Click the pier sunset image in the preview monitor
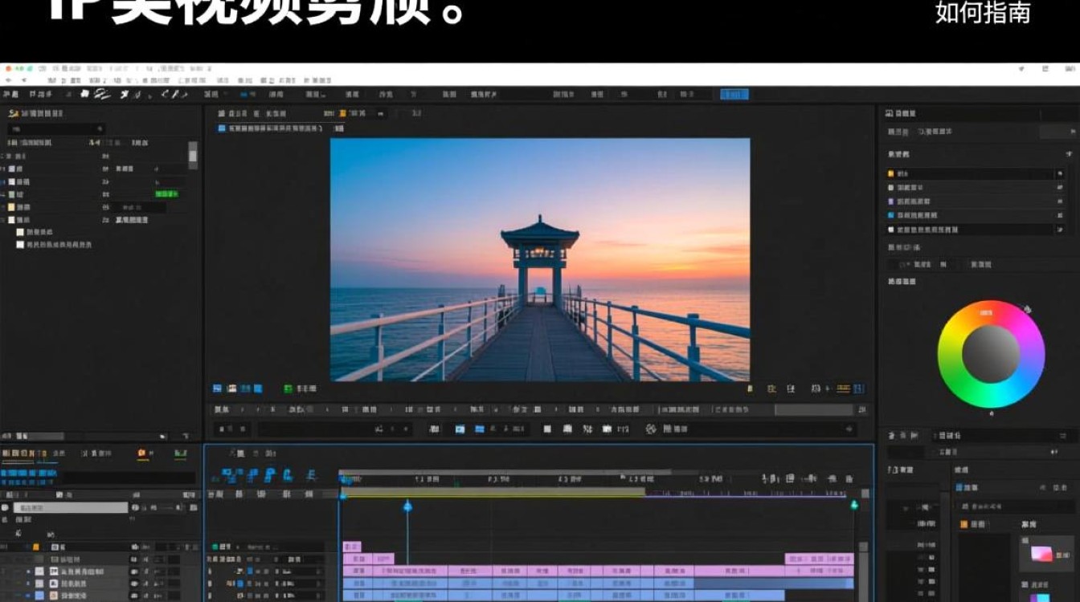The image size is (1080, 602). pyautogui.click(x=540, y=259)
